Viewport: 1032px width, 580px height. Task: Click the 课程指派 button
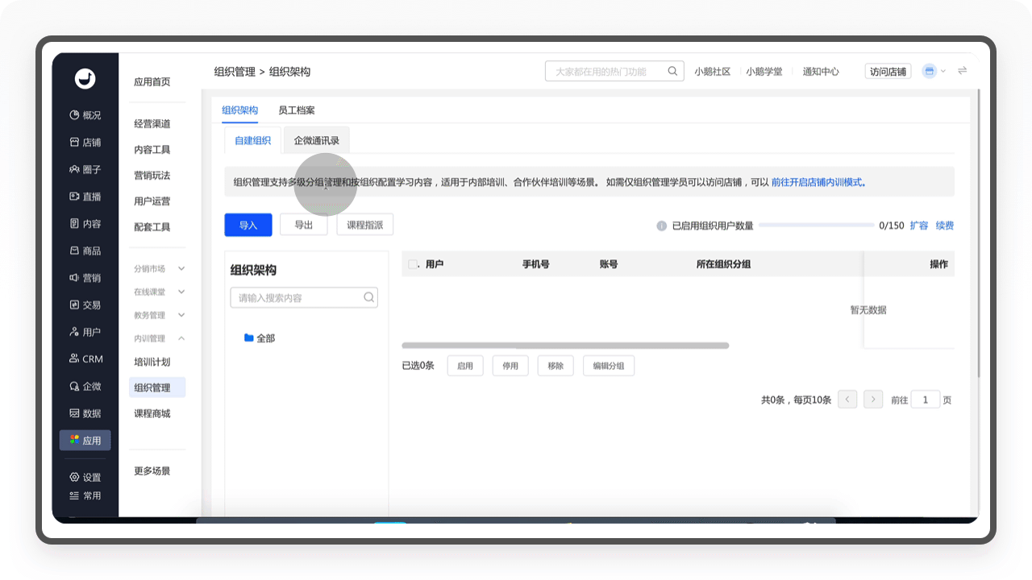point(364,225)
